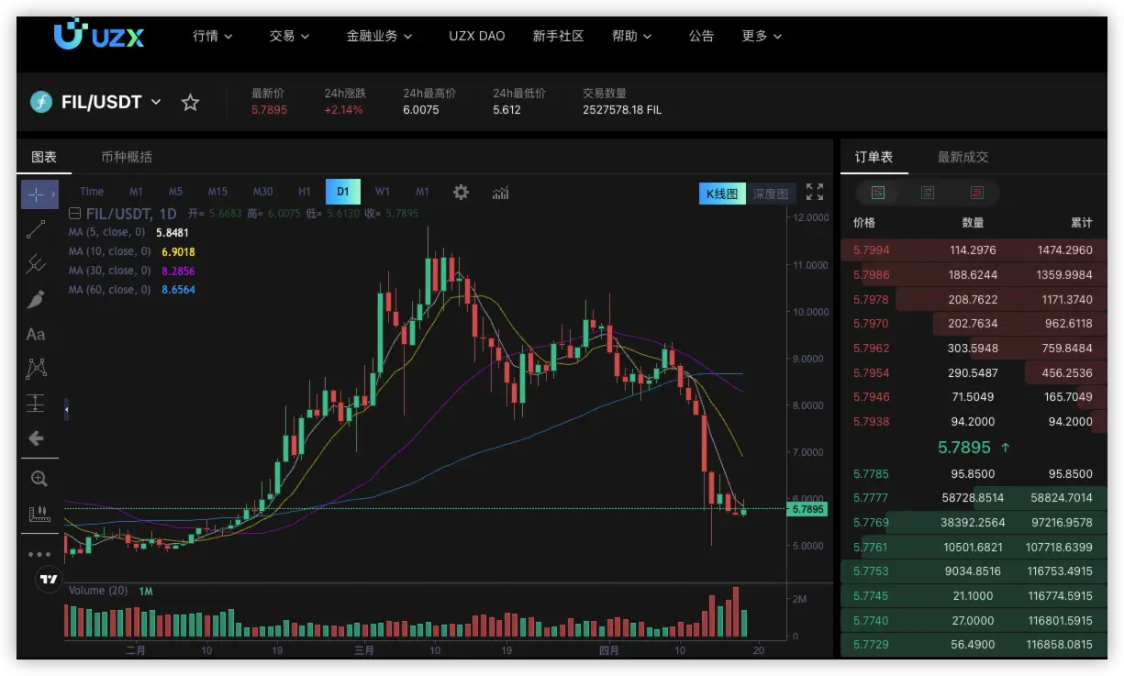Switch to K线图 chart view
This screenshot has width=1124, height=676.
point(722,194)
